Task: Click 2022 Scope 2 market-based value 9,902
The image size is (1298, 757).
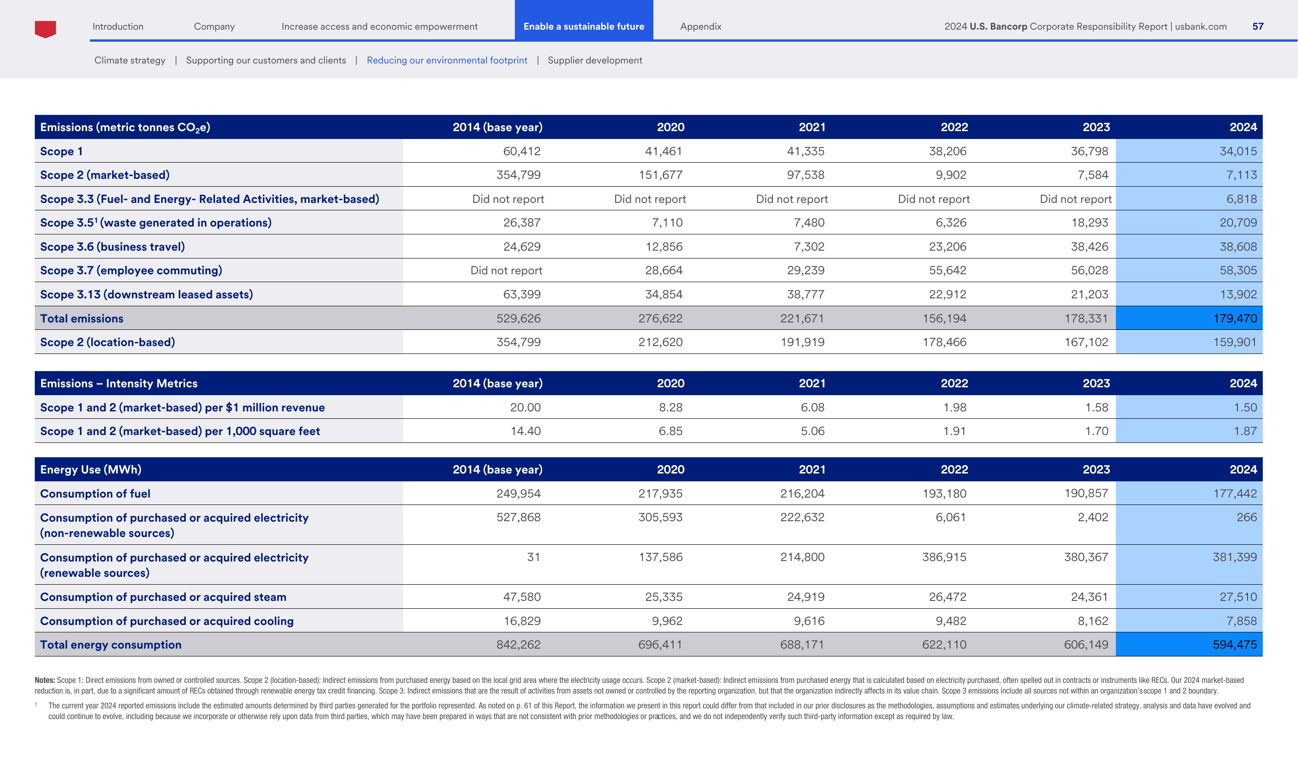Action: pos(951,175)
